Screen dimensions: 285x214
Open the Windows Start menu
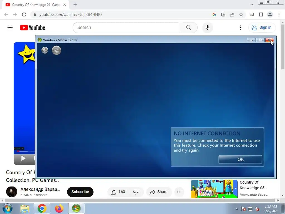[8, 208]
